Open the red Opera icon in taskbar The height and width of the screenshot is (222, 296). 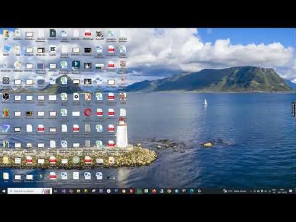154,191
